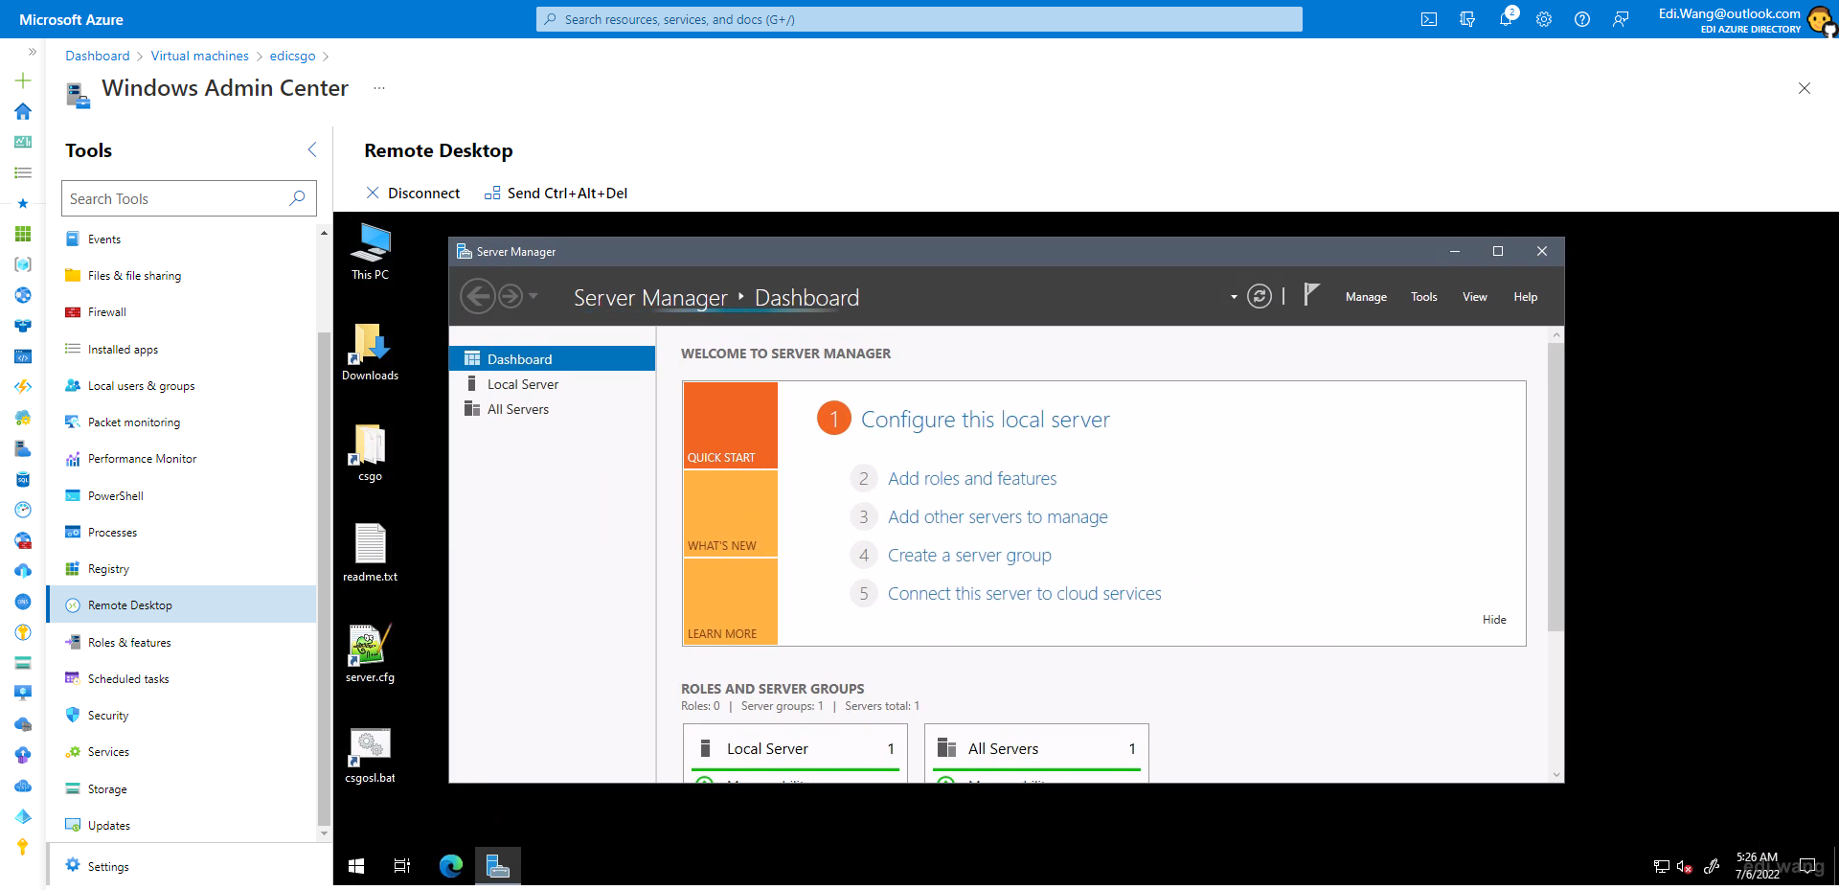Open the Azure notifications bell
The width and height of the screenshot is (1839, 890).
1506,19
